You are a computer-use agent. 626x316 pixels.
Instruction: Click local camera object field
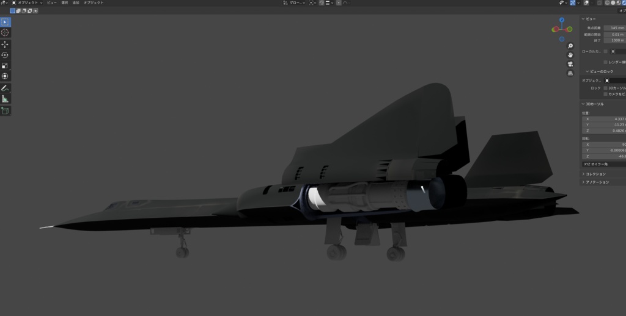617,51
